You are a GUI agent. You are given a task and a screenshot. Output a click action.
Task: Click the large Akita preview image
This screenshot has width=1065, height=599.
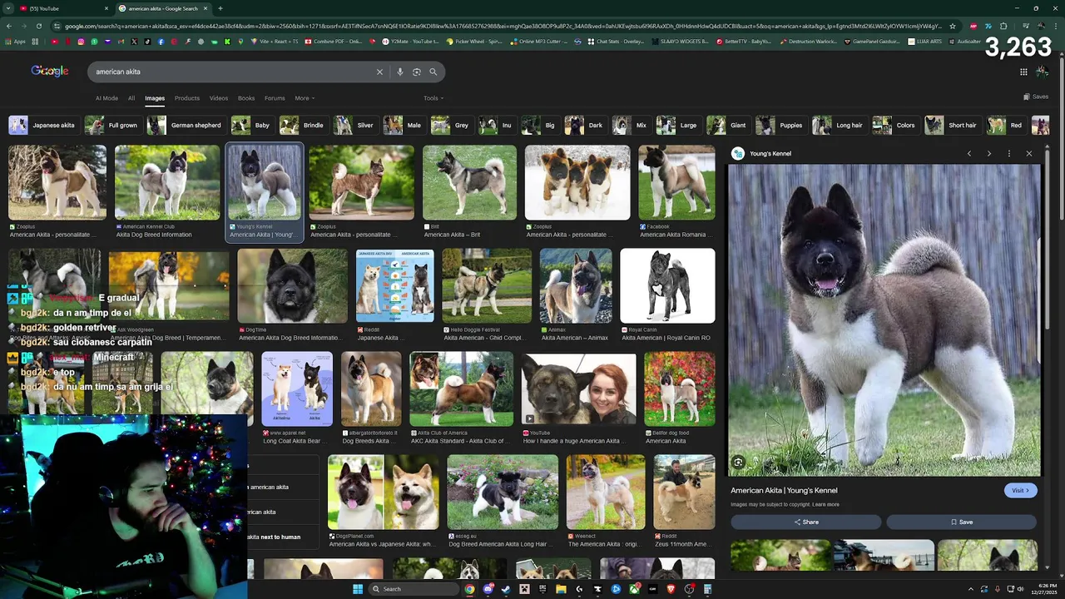(x=884, y=320)
